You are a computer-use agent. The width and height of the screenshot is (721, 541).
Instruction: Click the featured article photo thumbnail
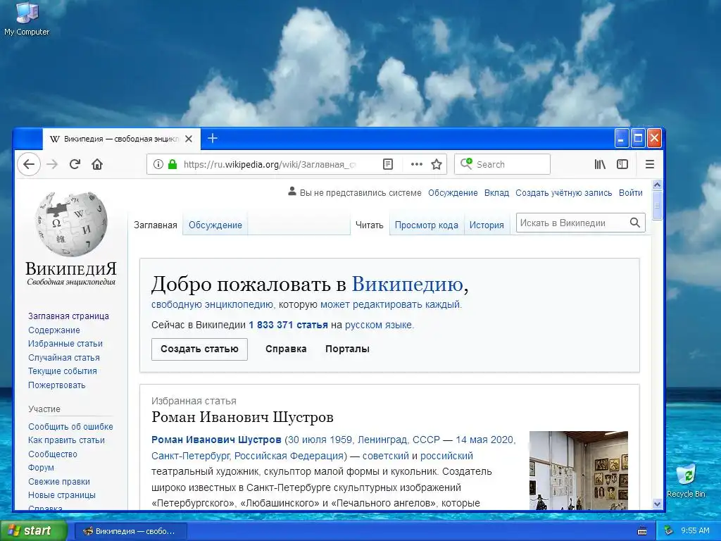click(x=579, y=470)
